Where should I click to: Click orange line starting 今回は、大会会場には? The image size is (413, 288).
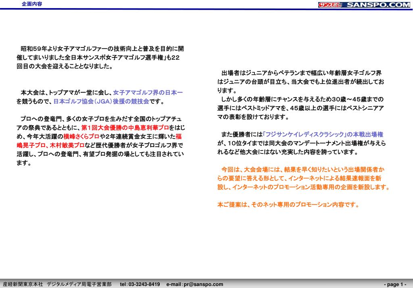pos(302,170)
